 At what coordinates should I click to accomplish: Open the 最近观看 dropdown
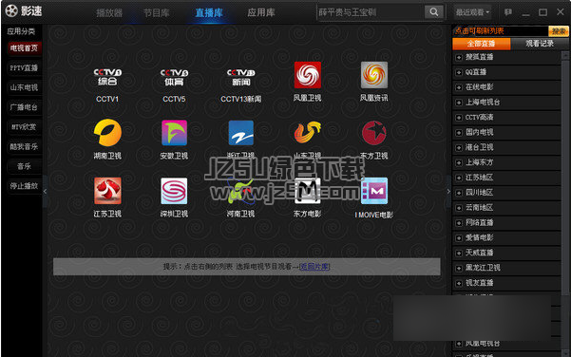(472, 12)
